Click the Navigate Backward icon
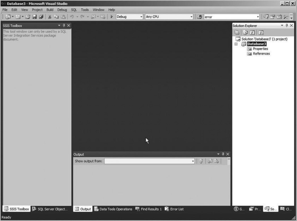 [93, 17]
